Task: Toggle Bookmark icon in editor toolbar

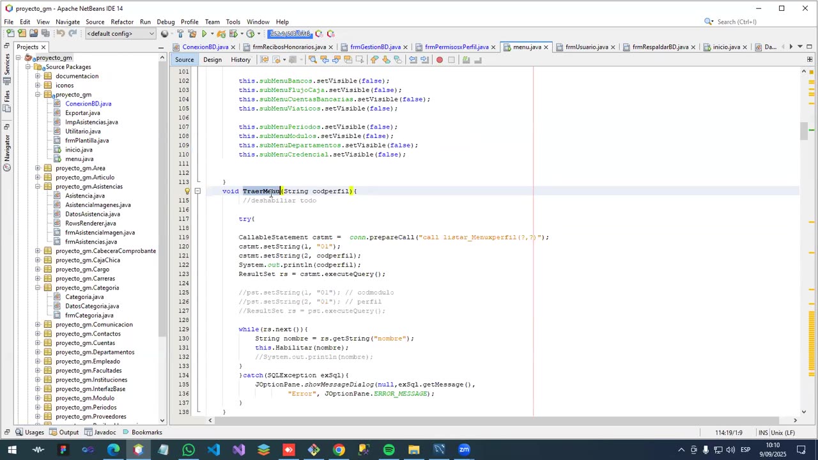Action: tap(398, 59)
